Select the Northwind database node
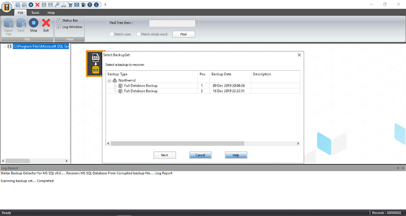Viewport: 406px width, 216px height. click(x=127, y=80)
